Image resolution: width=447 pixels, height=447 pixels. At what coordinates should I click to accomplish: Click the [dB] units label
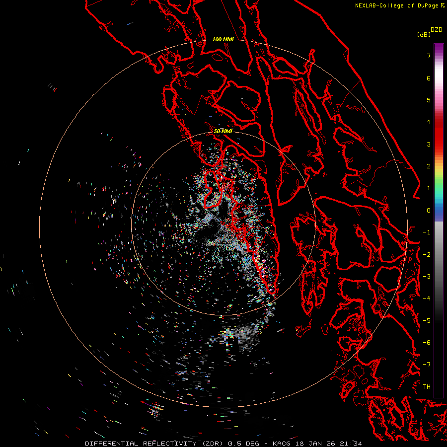pos(424,34)
